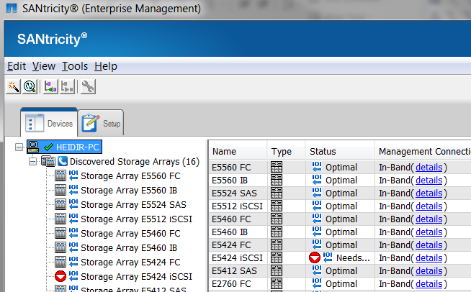Open details link for E5460 IB
The height and width of the screenshot is (292, 471).
tap(429, 232)
